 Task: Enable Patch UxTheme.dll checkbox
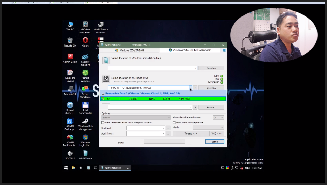[103, 123]
